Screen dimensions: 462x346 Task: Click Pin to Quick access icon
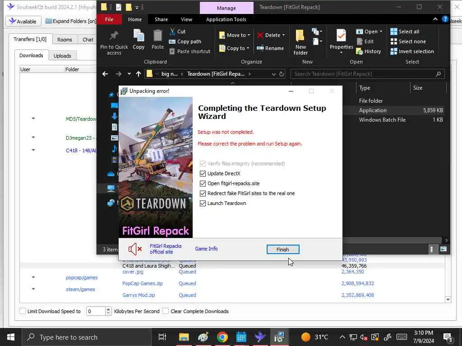pos(114,36)
